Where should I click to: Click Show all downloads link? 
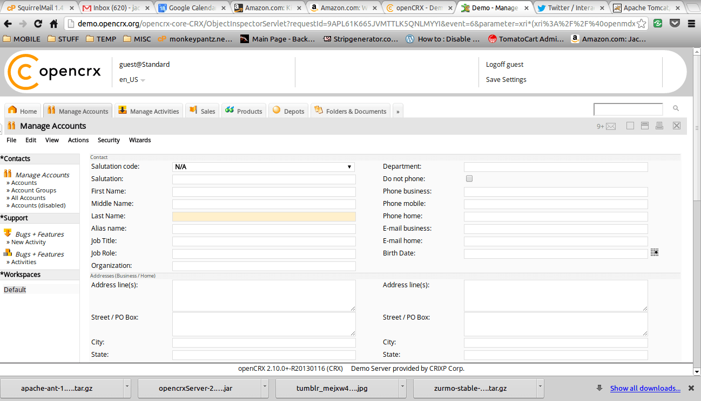[x=645, y=388]
